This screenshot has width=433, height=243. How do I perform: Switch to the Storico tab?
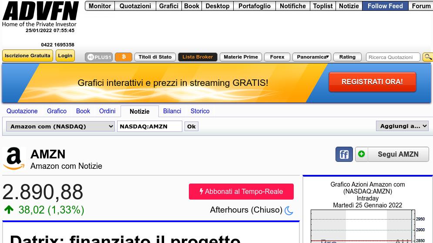point(200,111)
